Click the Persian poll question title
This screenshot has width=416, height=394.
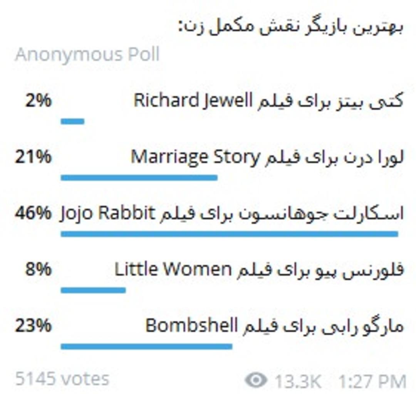coord(291,27)
